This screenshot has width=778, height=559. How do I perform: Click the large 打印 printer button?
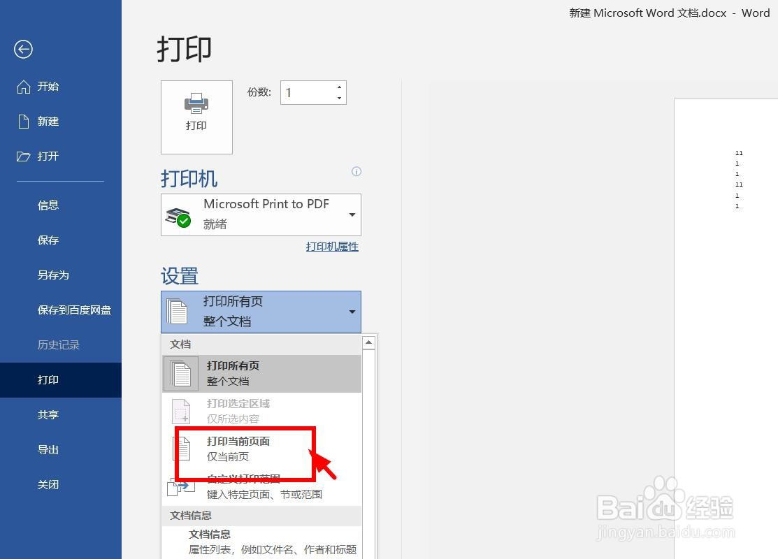click(196, 117)
